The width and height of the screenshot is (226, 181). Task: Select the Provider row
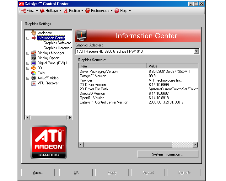coord(138,80)
